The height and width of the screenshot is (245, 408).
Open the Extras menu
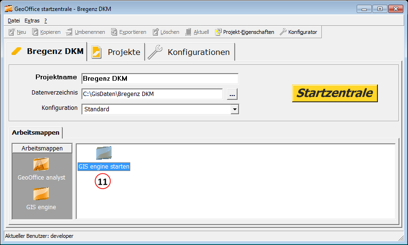pos(32,21)
